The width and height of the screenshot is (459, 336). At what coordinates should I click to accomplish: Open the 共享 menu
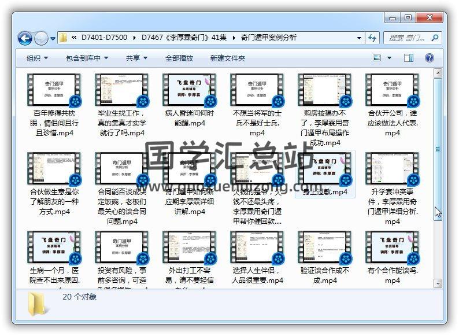click(136, 58)
